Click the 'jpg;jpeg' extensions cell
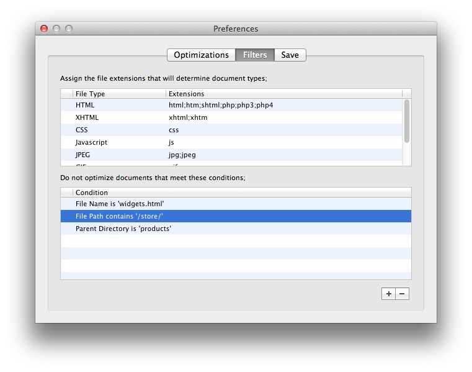Screen dimensions: 472x372 (182, 155)
